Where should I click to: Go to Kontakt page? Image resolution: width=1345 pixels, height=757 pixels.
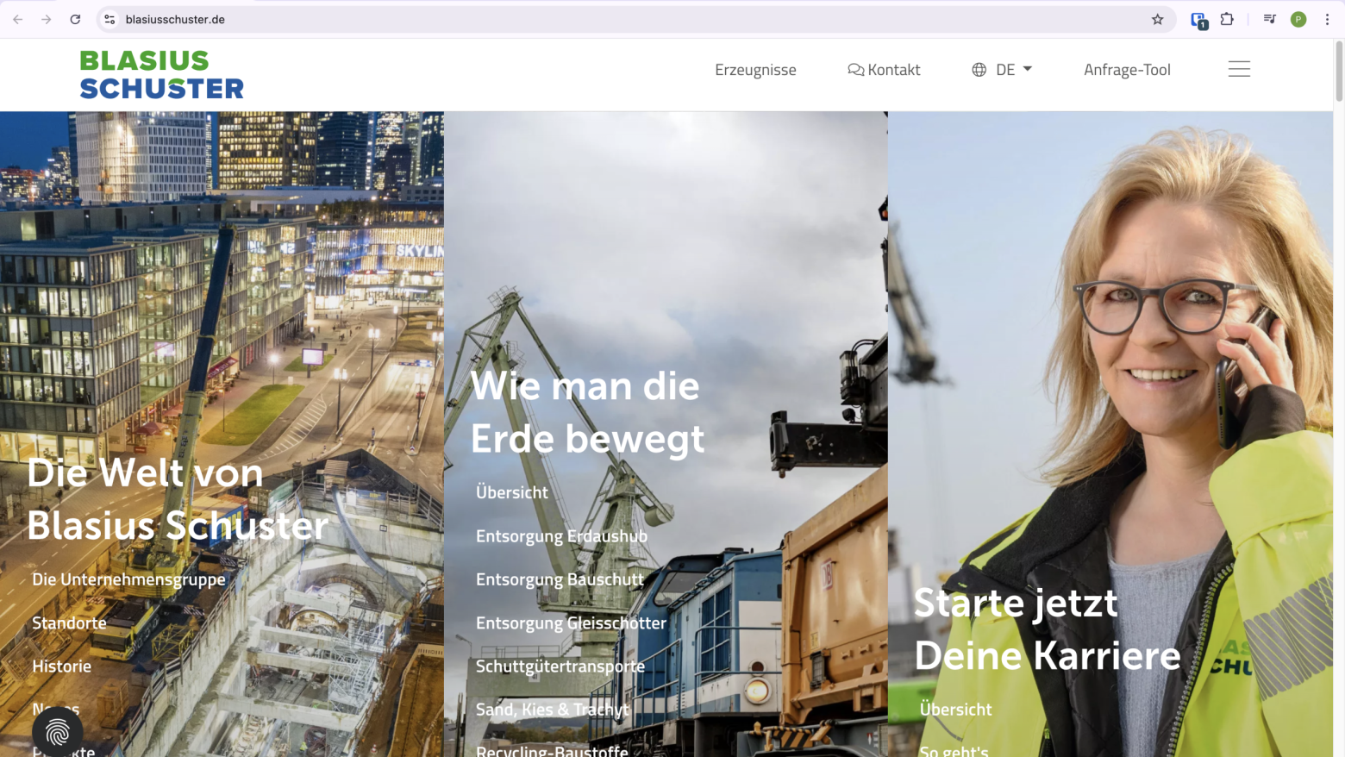pos(884,70)
